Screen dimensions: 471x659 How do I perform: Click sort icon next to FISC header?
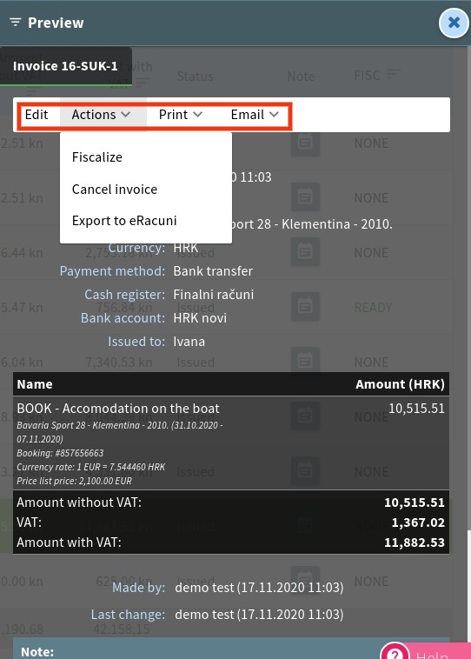(394, 75)
